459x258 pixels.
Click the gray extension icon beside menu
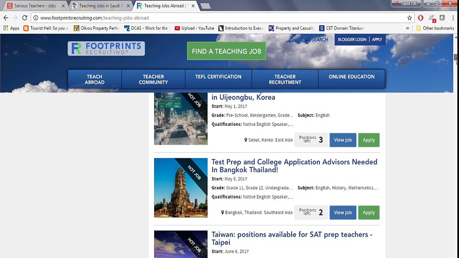pyautogui.click(x=442, y=18)
